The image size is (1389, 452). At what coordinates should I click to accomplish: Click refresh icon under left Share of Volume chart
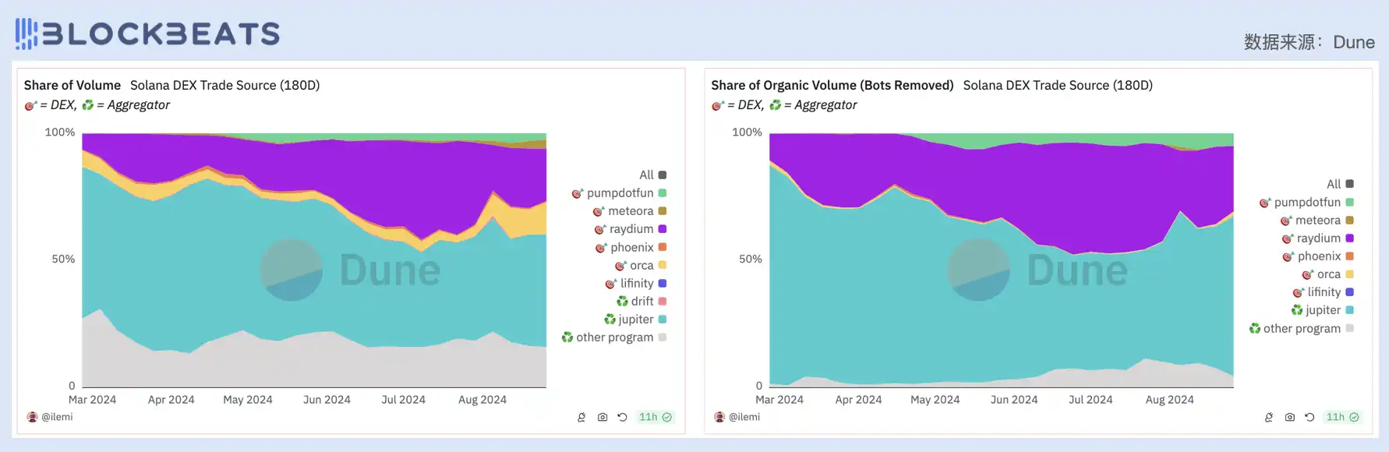[622, 418]
